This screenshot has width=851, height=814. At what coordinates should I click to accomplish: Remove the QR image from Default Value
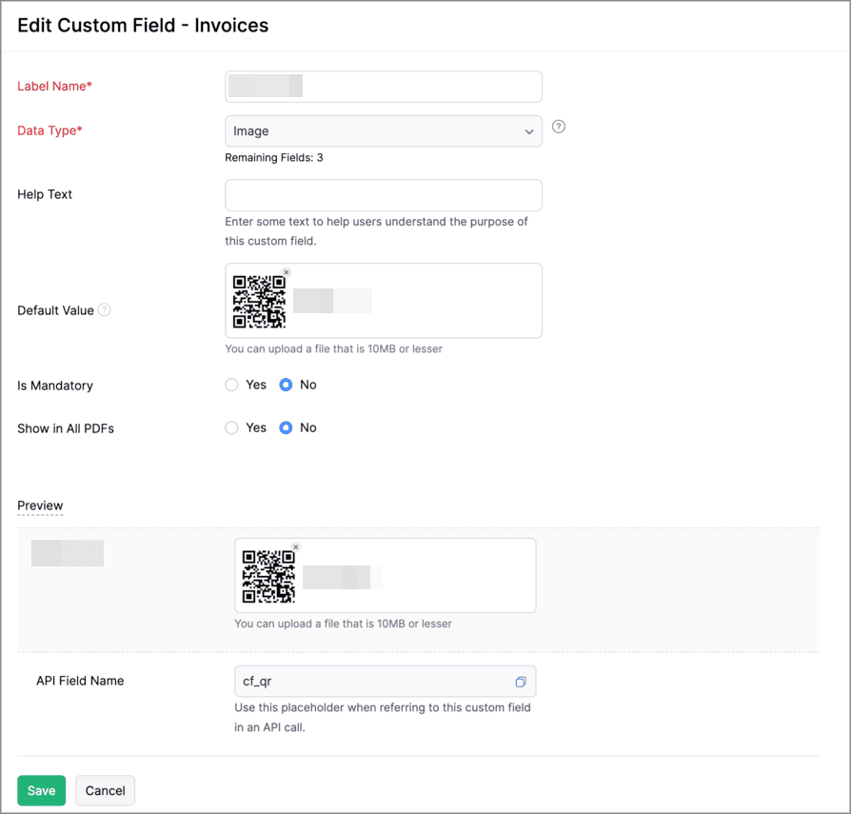point(287,272)
